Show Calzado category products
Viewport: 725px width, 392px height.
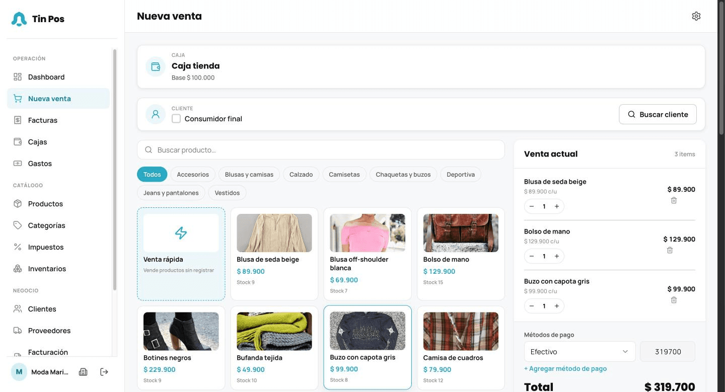tap(301, 175)
